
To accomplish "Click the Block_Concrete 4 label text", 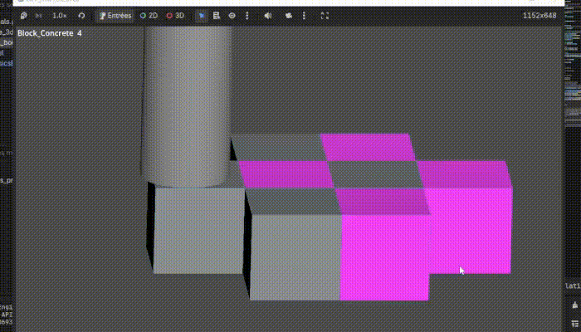I will [x=50, y=33].
